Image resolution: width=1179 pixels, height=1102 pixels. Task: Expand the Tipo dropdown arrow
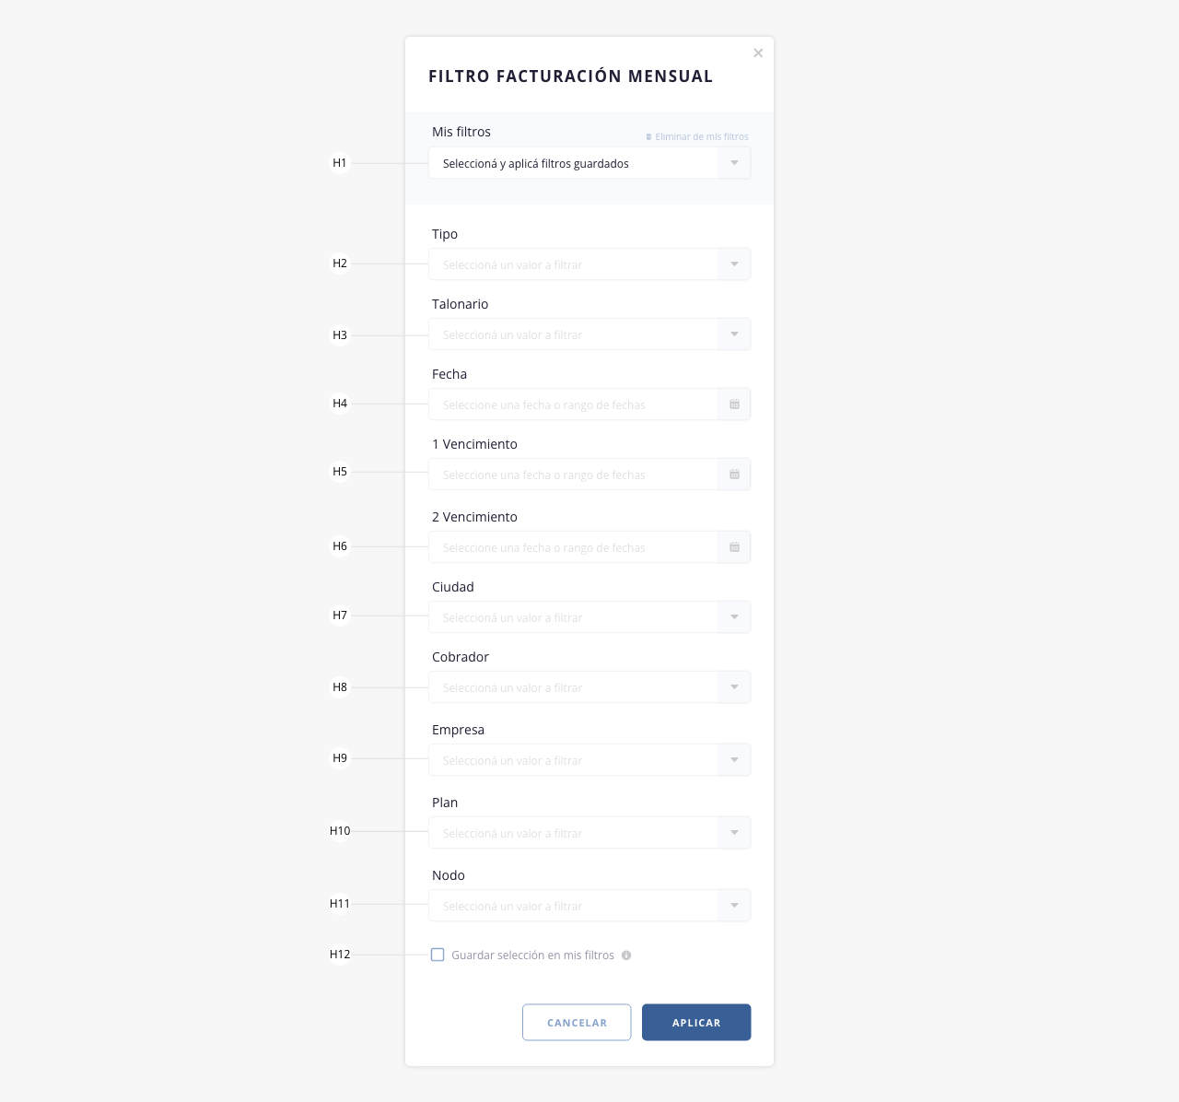point(734,264)
